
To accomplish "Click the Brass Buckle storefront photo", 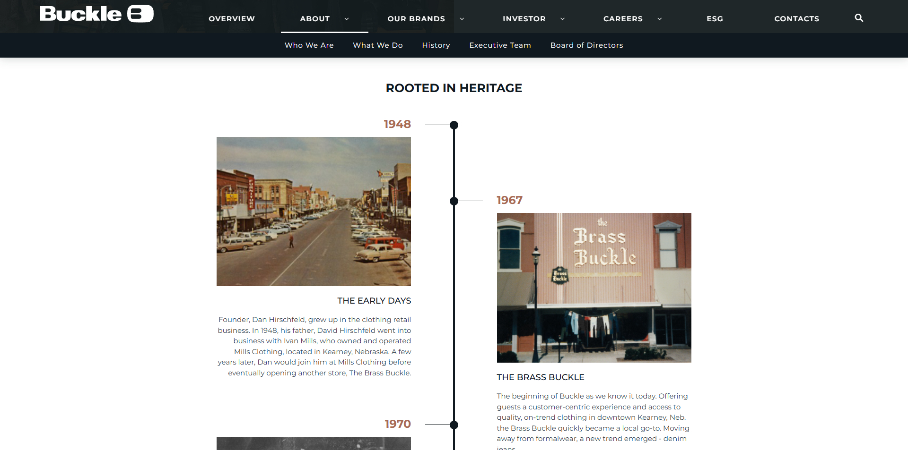I will (594, 288).
